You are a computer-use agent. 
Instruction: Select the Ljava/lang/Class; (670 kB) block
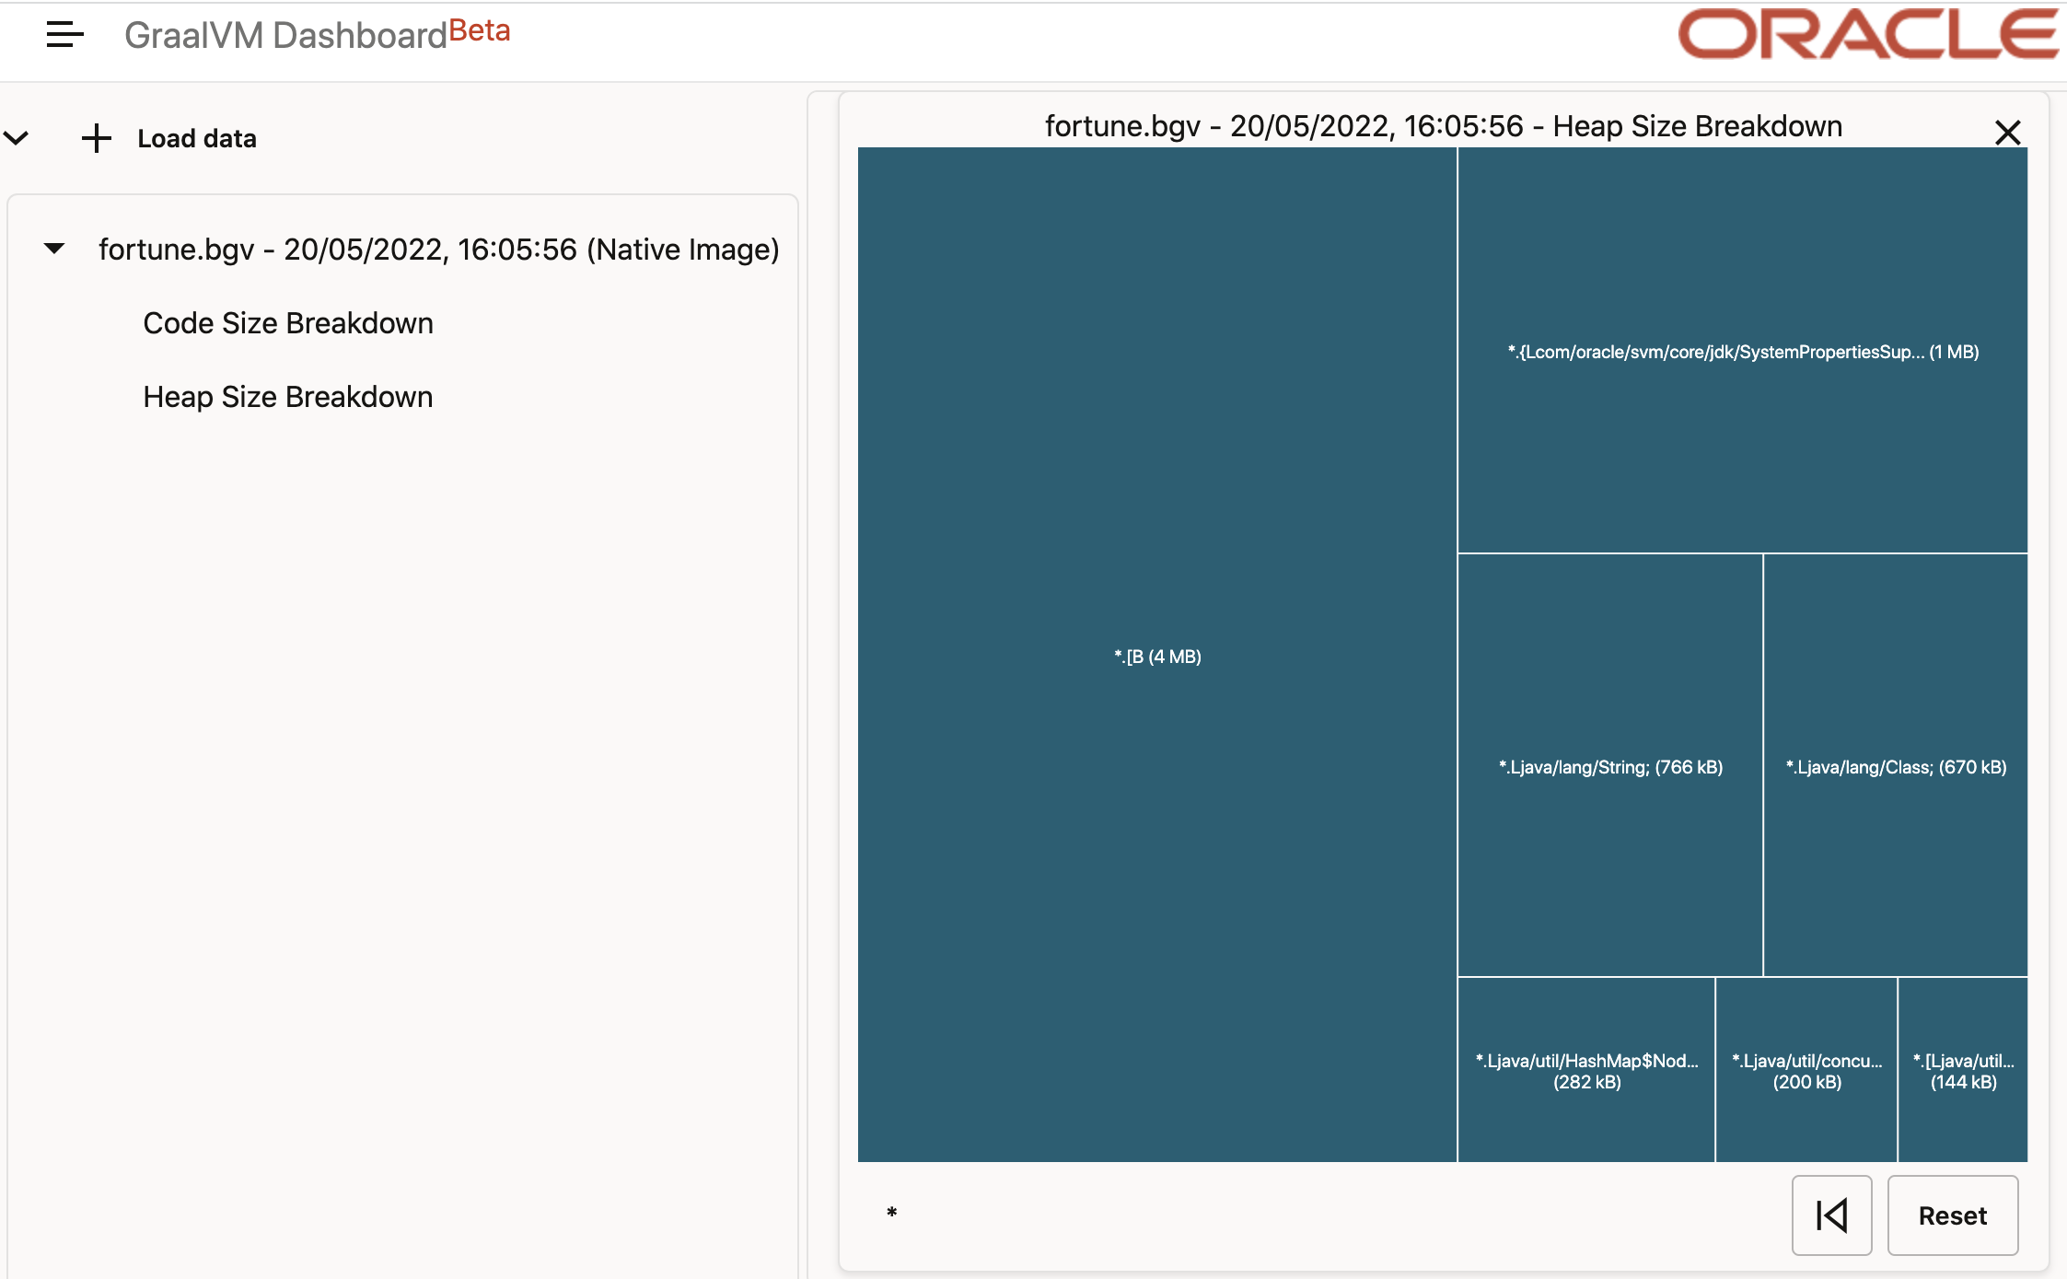[1896, 765]
